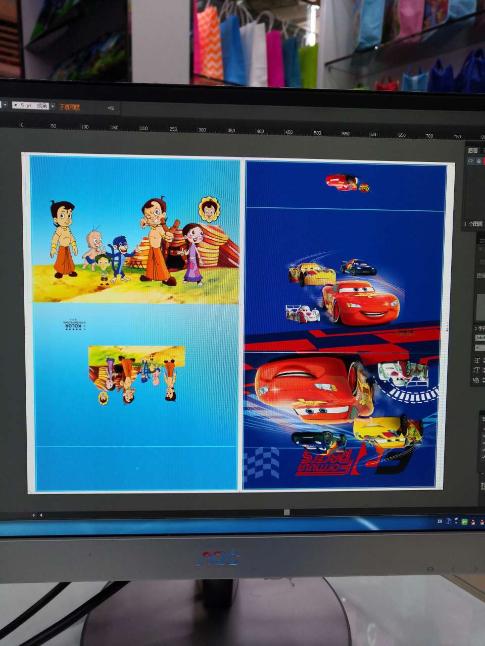Click the green tray icon in taskbar

464,522
